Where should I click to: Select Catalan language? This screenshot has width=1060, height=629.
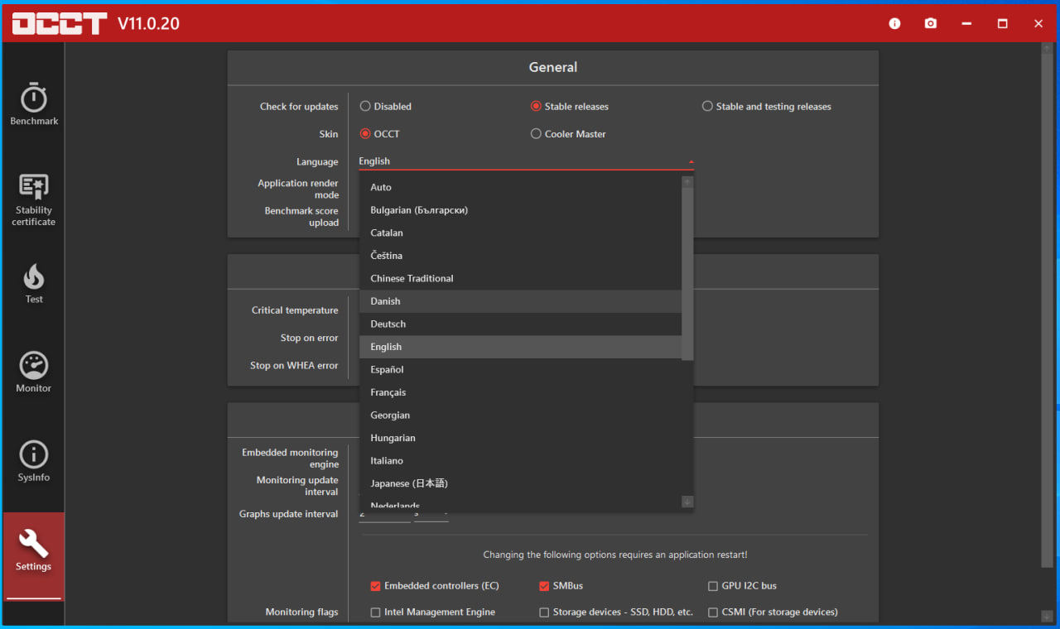[520, 233]
